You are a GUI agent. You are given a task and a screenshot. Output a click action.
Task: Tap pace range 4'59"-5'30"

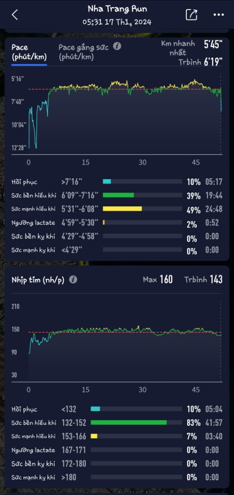click(80, 223)
